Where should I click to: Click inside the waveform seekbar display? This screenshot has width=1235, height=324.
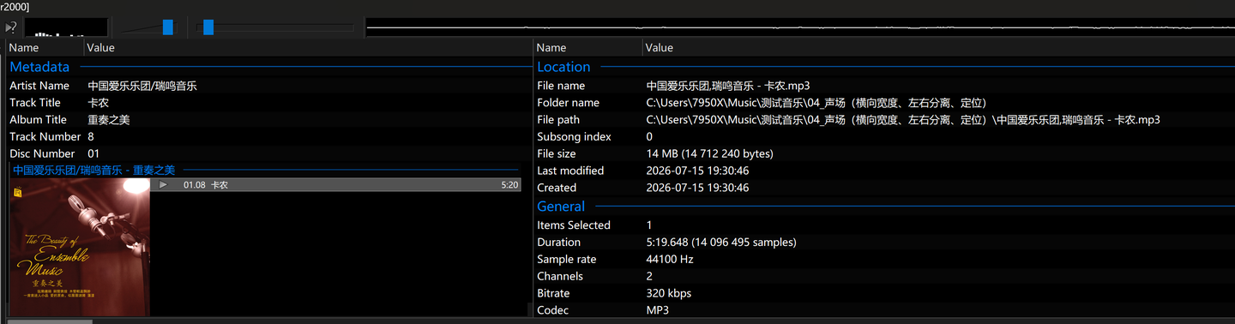[799, 27]
